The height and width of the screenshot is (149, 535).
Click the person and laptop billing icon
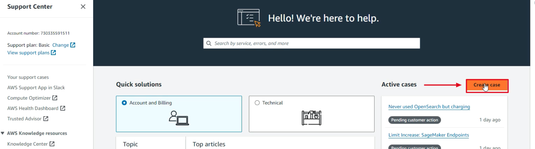(x=179, y=118)
